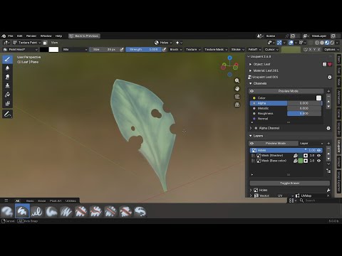
Task: Add a new layer with plus
Action: (328, 144)
